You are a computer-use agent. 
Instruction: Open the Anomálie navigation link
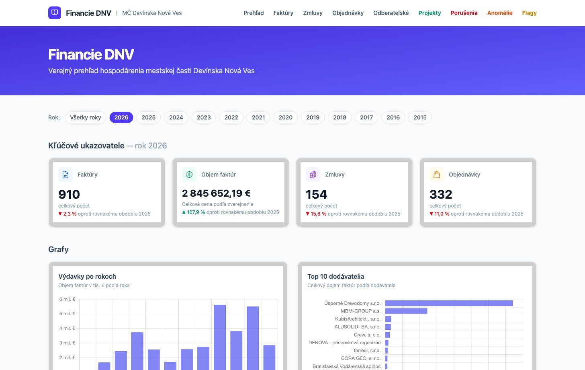click(500, 13)
